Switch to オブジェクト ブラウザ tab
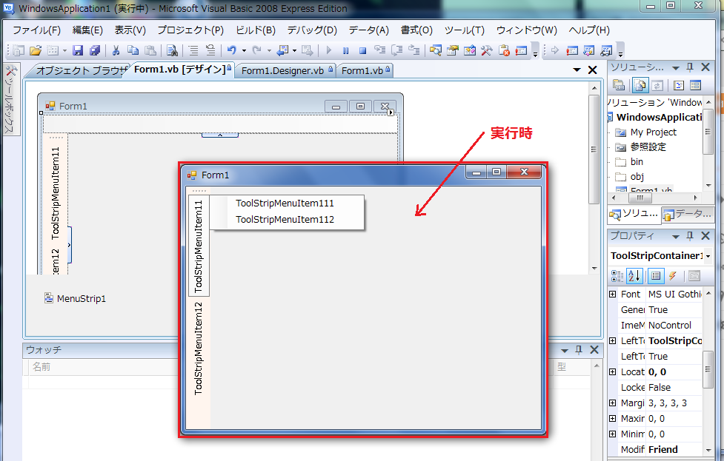 [x=82, y=70]
